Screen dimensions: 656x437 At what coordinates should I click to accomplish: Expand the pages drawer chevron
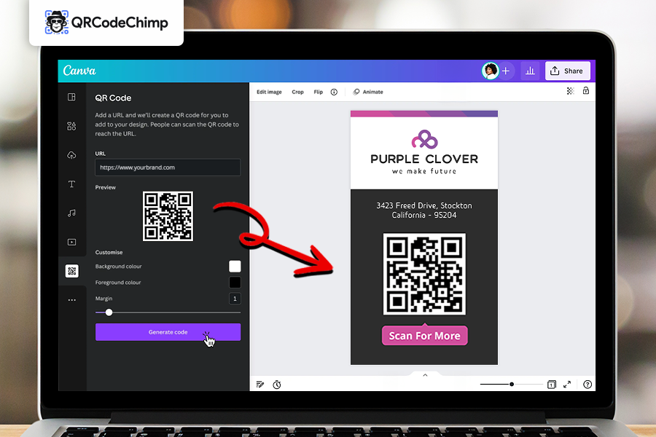click(424, 375)
